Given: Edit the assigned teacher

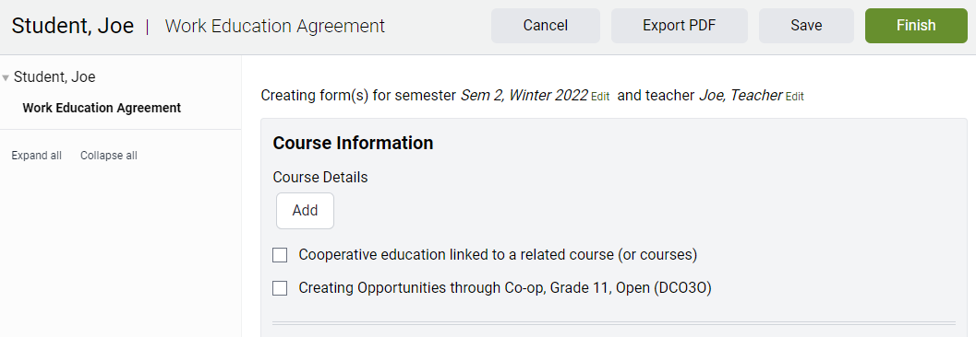Looking at the screenshot, I should [794, 97].
